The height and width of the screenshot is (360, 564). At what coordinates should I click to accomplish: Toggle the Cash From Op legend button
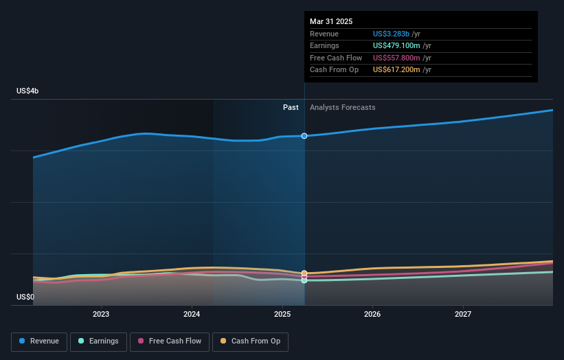250,341
